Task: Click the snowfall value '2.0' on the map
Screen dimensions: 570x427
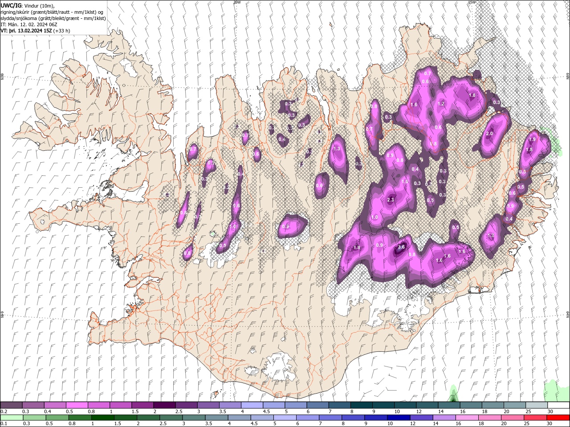Action: click(489, 134)
